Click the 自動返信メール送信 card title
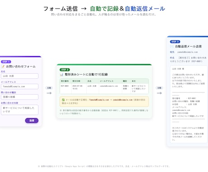Screen dimensions: 208x172 point(188,47)
